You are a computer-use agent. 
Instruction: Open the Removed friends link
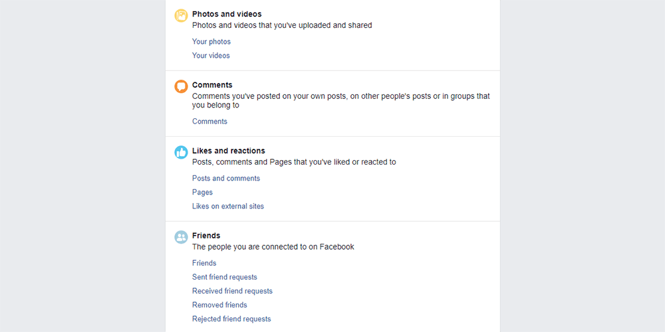click(x=219, y=305)
